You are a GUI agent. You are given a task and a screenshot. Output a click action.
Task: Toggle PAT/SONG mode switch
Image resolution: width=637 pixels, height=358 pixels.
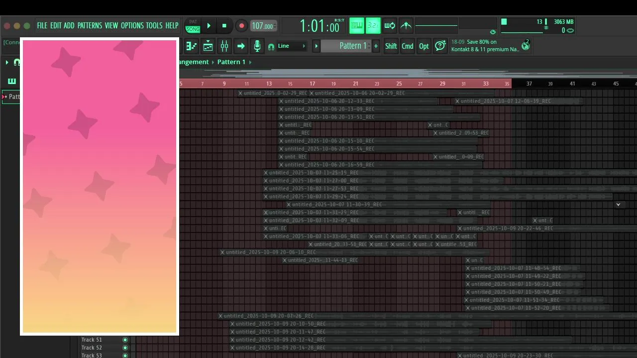[193, 25]
